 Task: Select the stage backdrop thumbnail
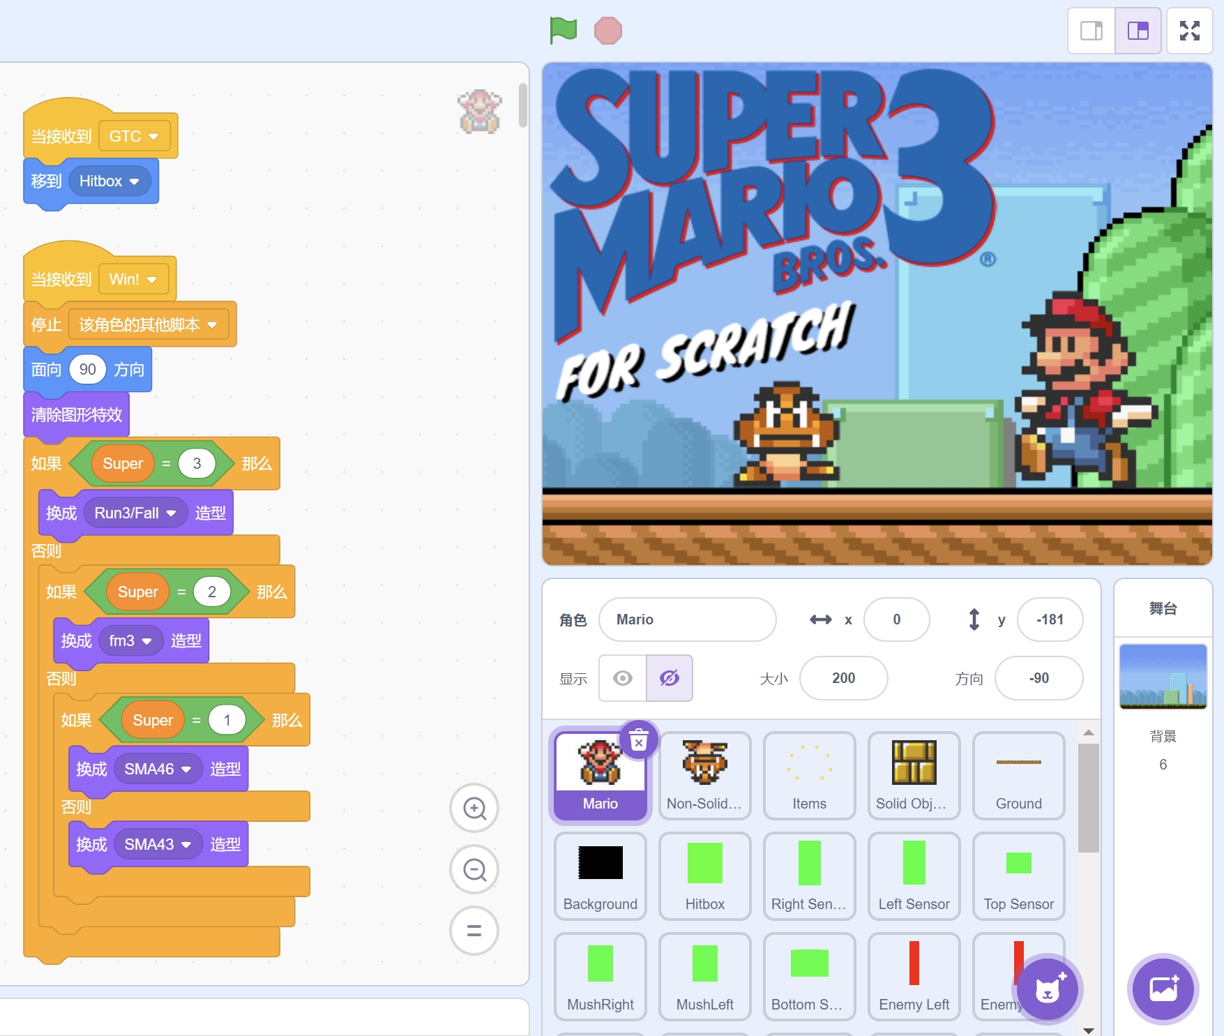(1163, 677)
